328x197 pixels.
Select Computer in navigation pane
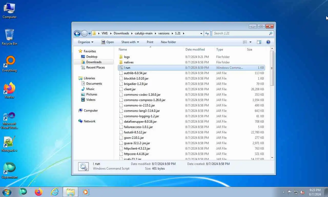[91, 111]
